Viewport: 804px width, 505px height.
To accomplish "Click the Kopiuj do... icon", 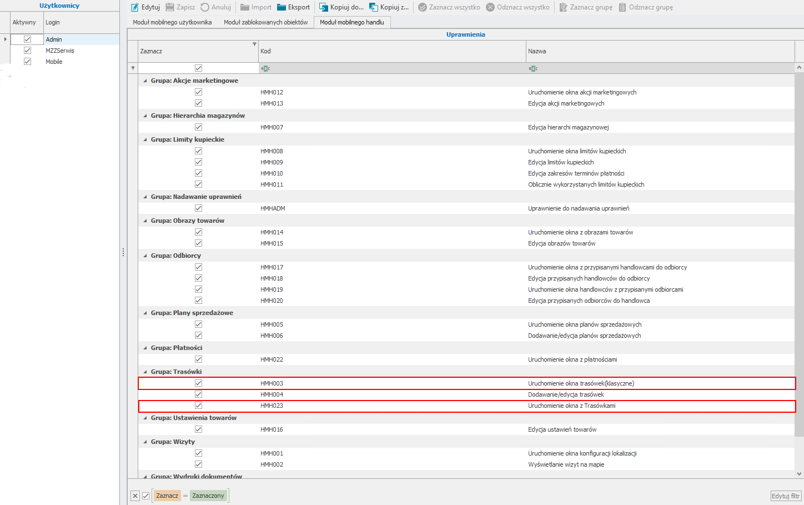I will pos(324,7).
